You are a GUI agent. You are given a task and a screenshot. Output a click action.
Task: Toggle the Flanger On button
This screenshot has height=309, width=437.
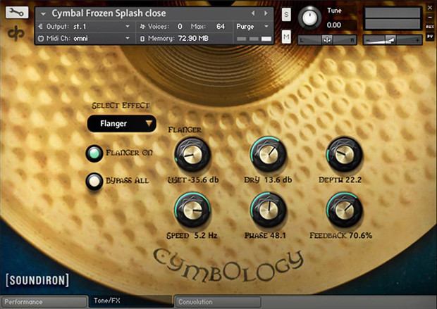94,153
